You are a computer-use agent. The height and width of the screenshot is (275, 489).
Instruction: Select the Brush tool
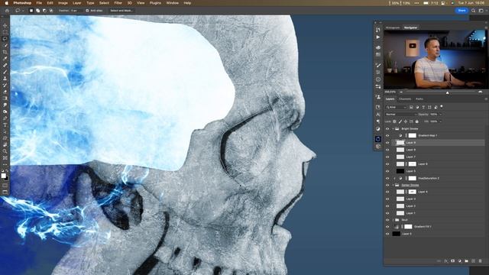tap(5, 72)
